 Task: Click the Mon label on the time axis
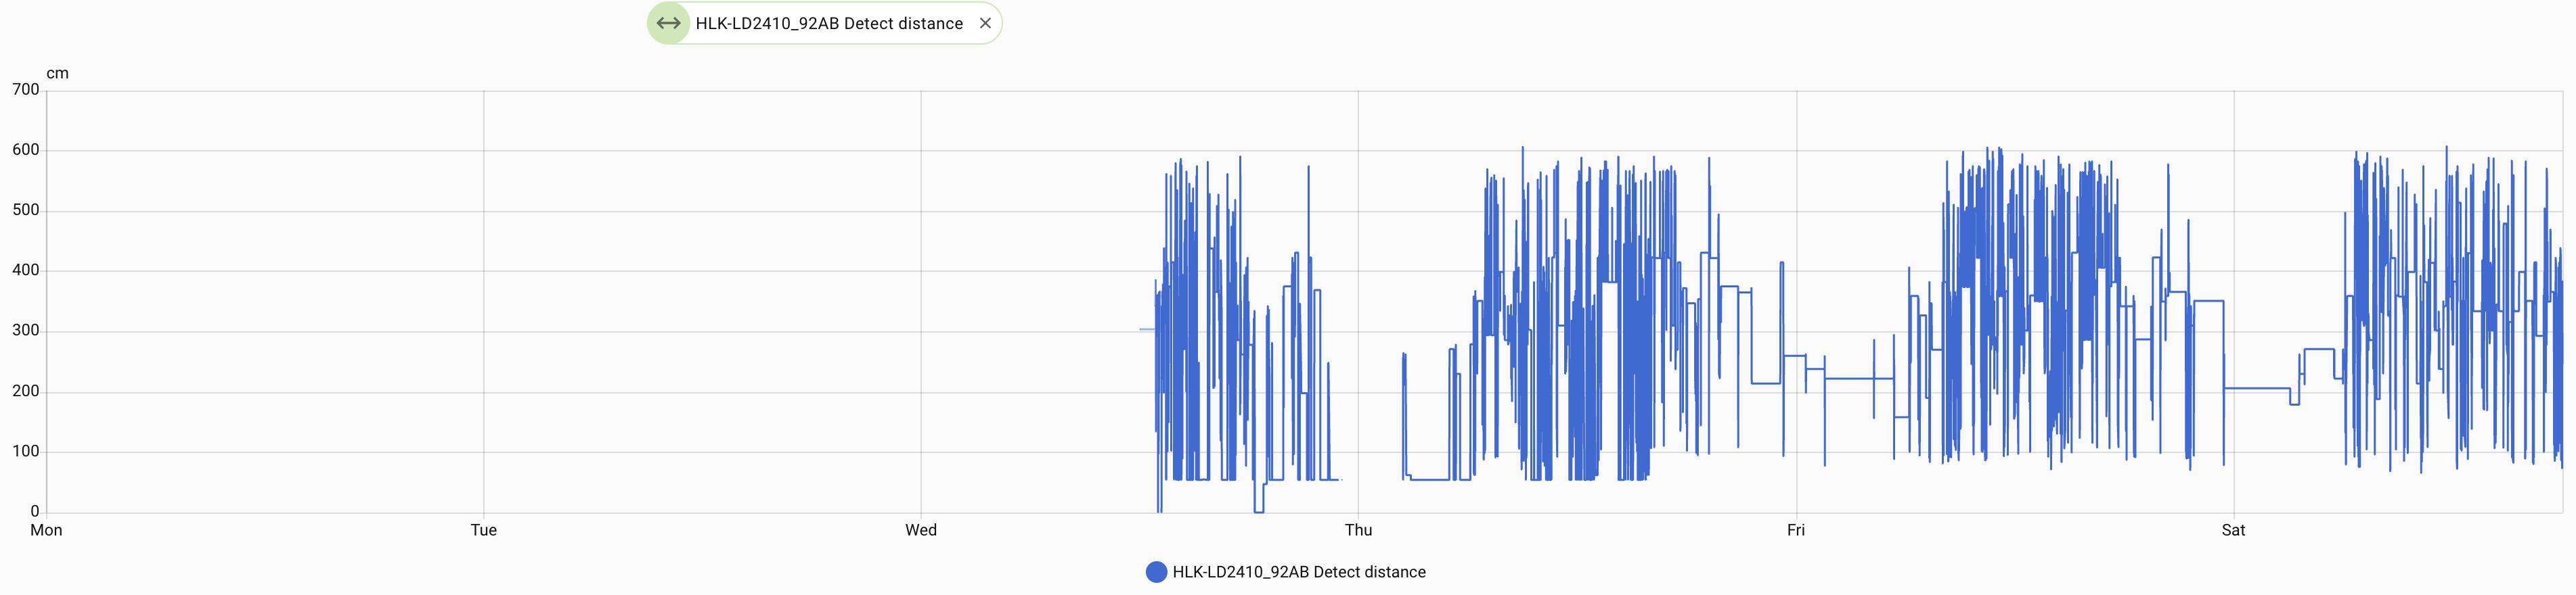coord(46,530)
